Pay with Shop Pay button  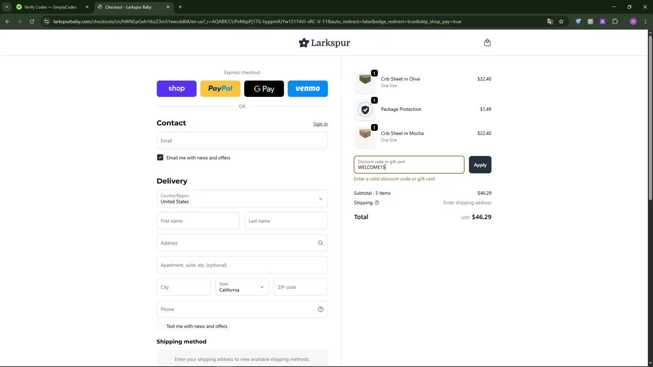tap(176, 89)
